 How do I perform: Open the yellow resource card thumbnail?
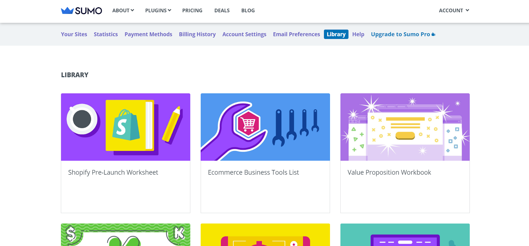265,235
